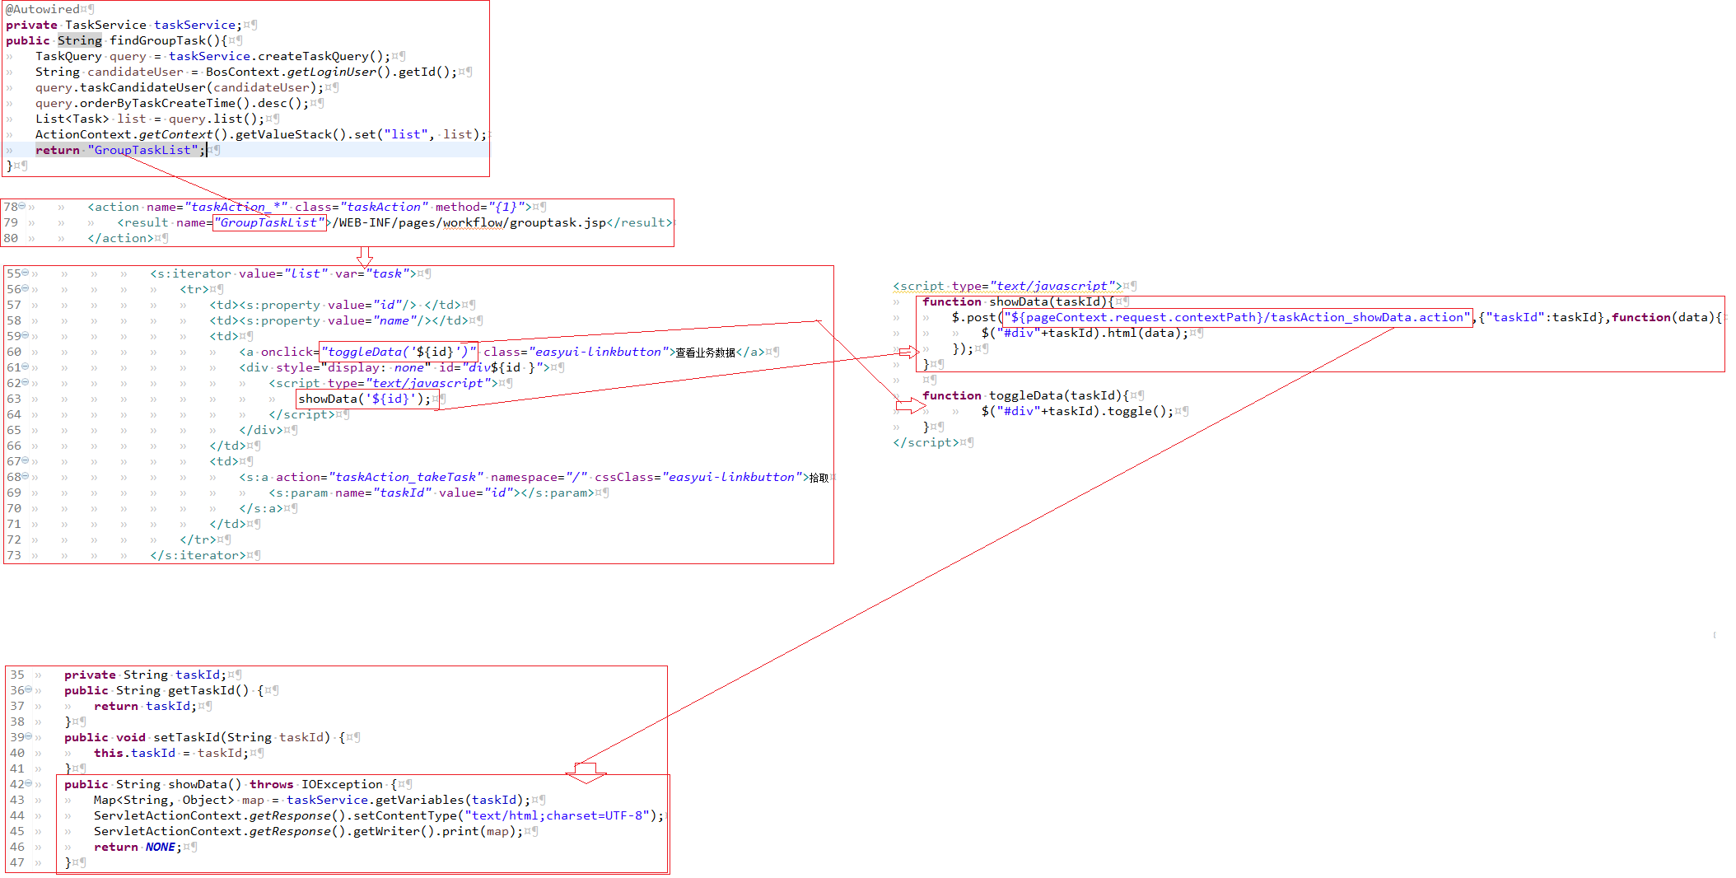Click the </action> closing tag on line 80
Viewport: 1736px width, 878px height.
click(x=120, y=238)
